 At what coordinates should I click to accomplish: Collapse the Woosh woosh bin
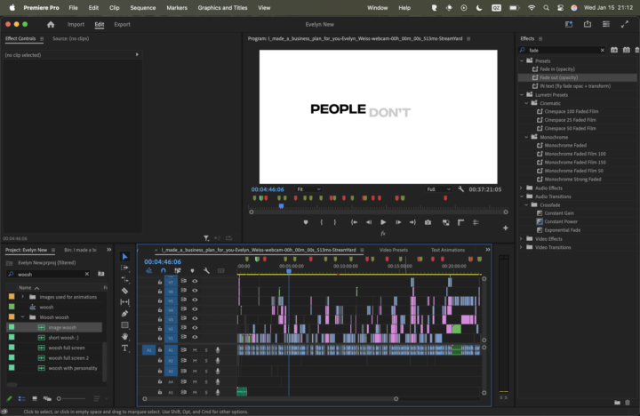click(23, 317)
